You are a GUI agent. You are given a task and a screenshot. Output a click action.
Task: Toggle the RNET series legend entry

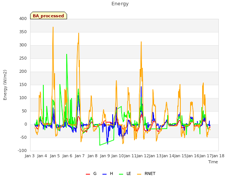[146, 173]
